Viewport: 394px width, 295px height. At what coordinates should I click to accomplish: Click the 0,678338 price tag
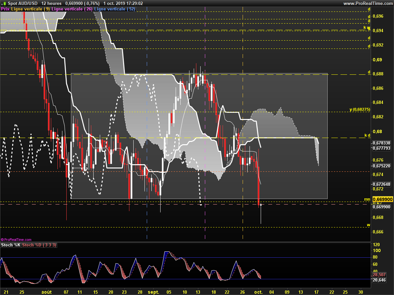pos(382,143)
